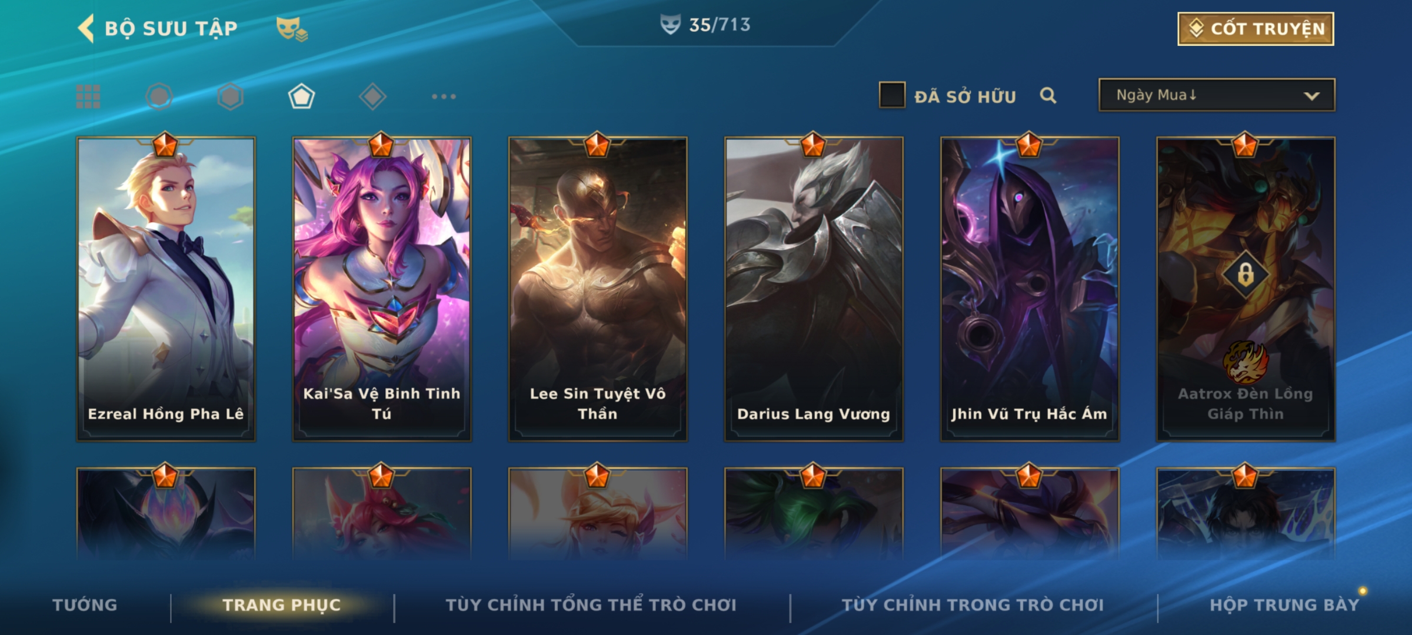Open the Ngày Mua sort dropdown
Viewport: 1412px width, 635px height.
[1217, 95]
